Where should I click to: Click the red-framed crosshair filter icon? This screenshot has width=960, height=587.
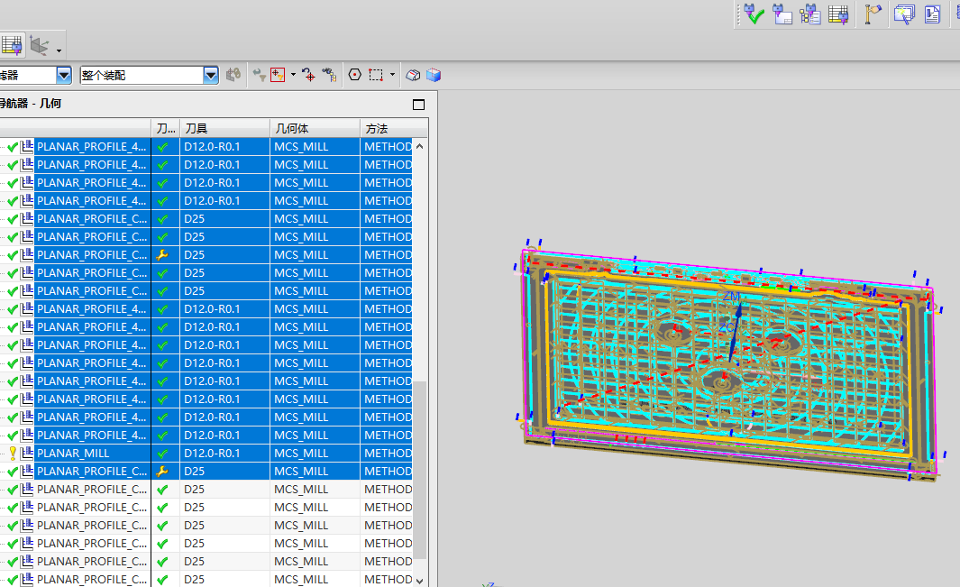(278, 75)
